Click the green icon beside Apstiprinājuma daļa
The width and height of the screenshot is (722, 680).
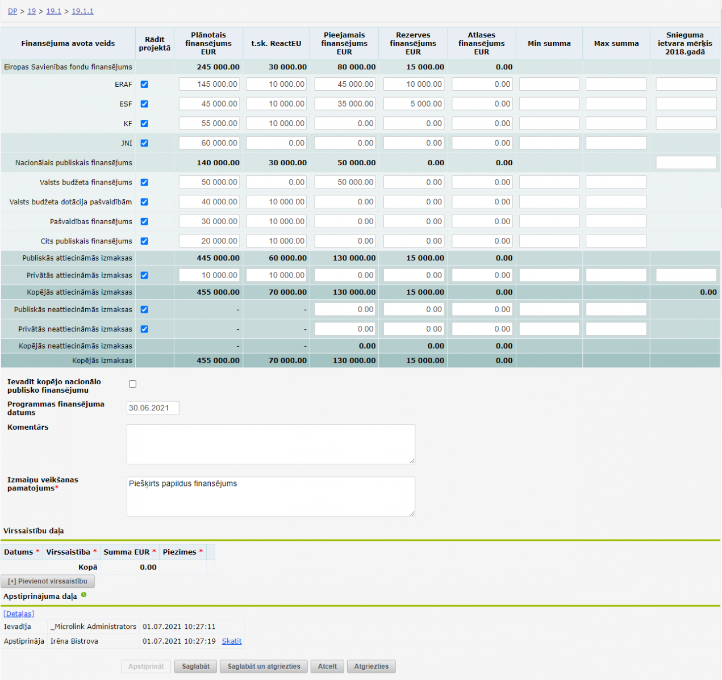[84, 595]
